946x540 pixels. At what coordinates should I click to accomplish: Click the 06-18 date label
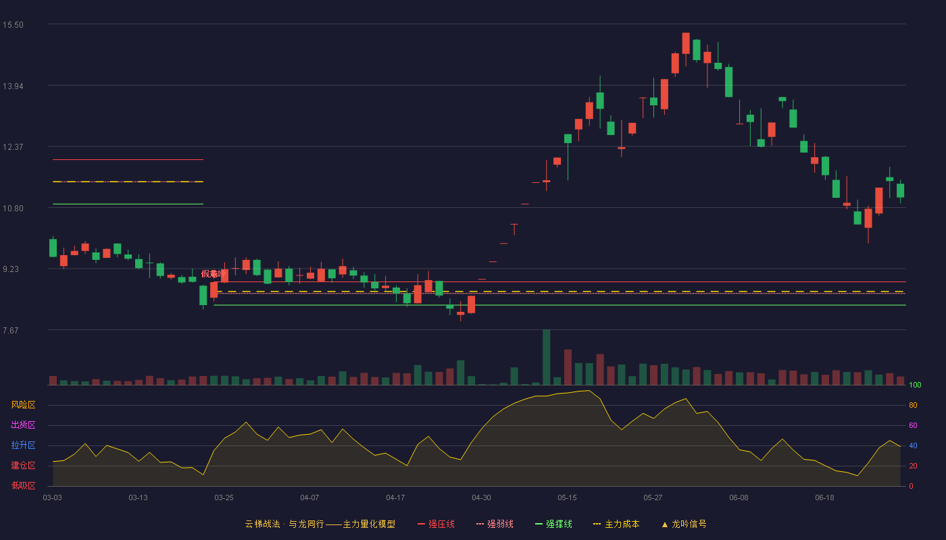(824, 497)
